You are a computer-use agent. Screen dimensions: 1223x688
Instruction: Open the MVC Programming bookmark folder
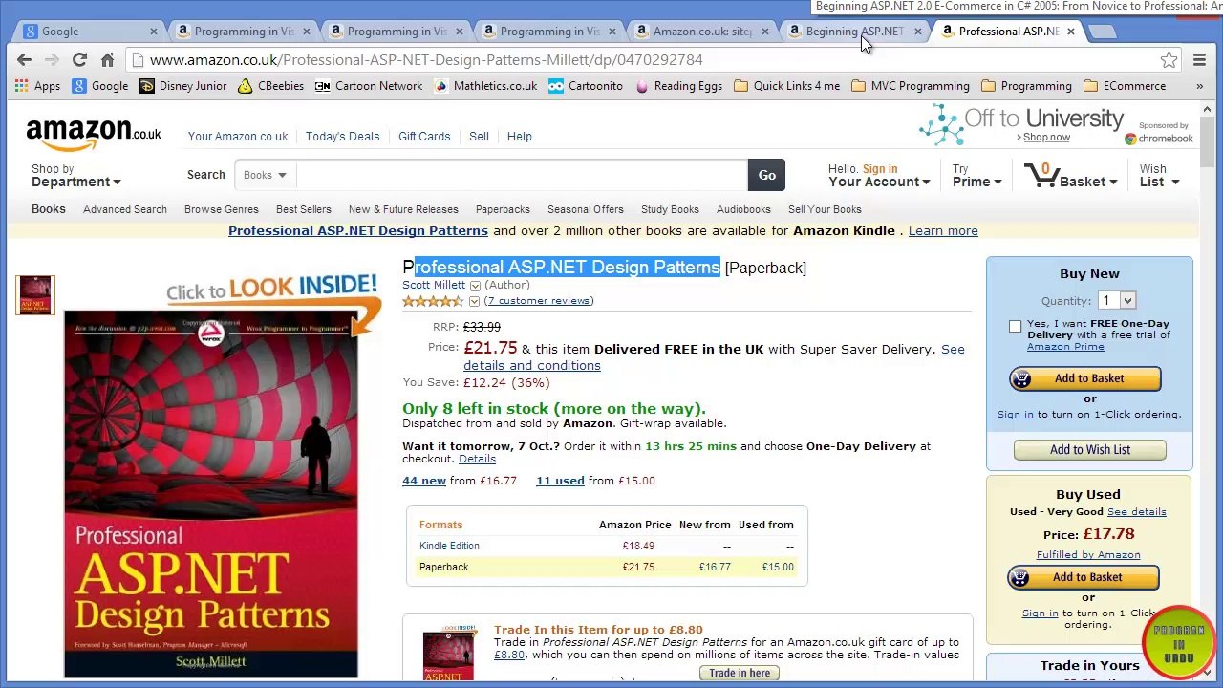911,86
